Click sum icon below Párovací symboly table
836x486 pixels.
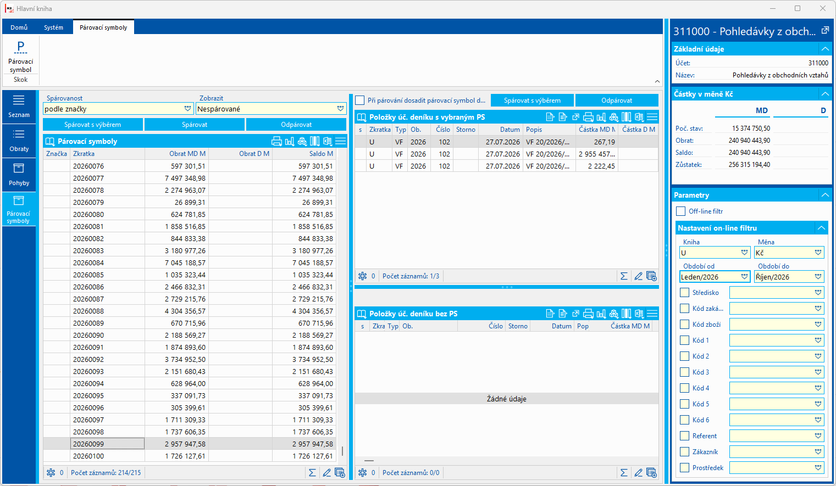point(312,472)
